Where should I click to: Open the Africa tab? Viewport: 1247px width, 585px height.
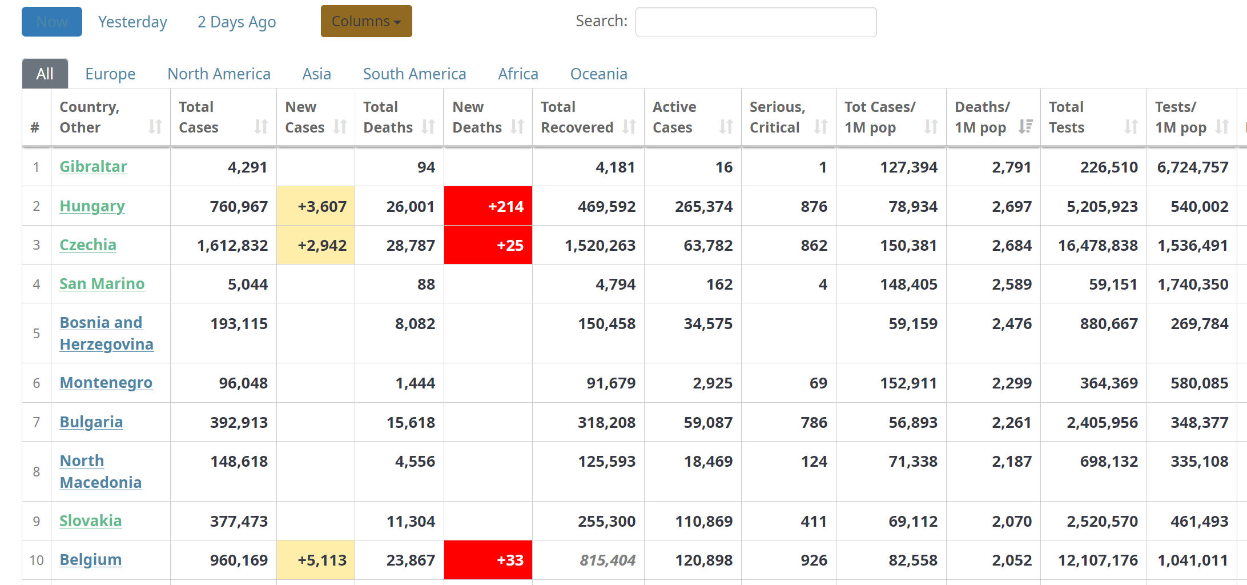518,74
